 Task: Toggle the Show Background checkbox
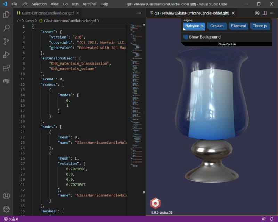point(186,37)
